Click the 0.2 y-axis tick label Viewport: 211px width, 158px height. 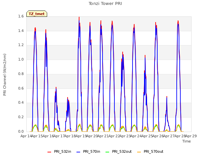tap(21, 117)
